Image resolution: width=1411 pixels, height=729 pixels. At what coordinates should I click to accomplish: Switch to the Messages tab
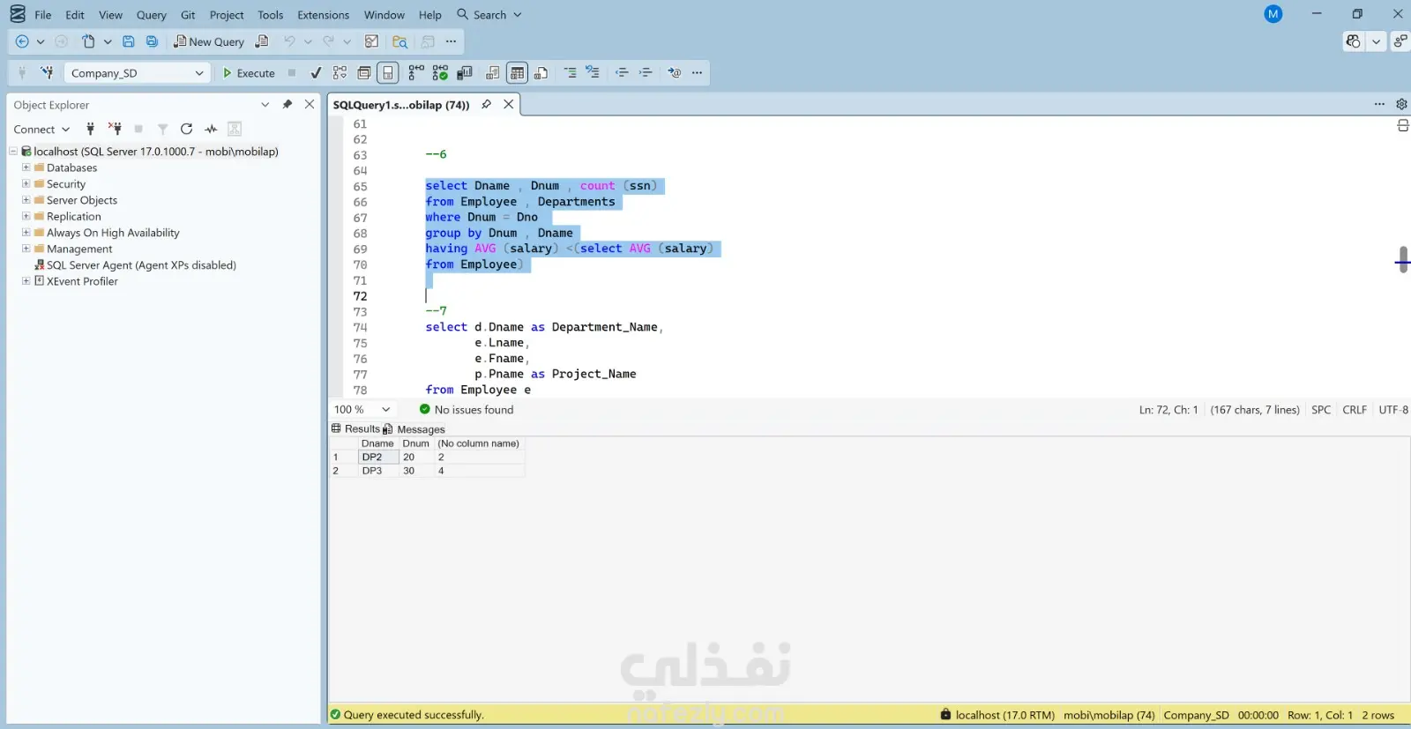(x=414, y=429)
